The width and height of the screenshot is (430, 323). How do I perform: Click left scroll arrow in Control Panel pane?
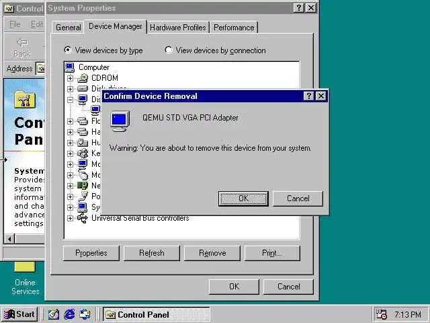pyautogui.click(x=9, y=239)
